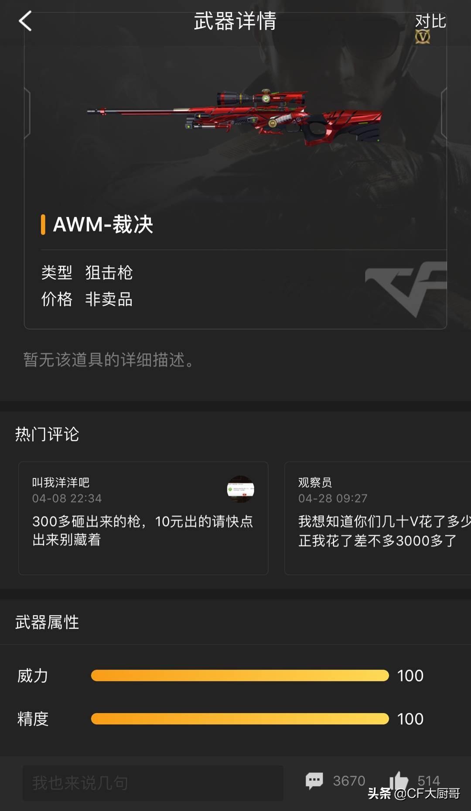Tap the gold V badge icon
471x811 pixels.
coord(422,37)
